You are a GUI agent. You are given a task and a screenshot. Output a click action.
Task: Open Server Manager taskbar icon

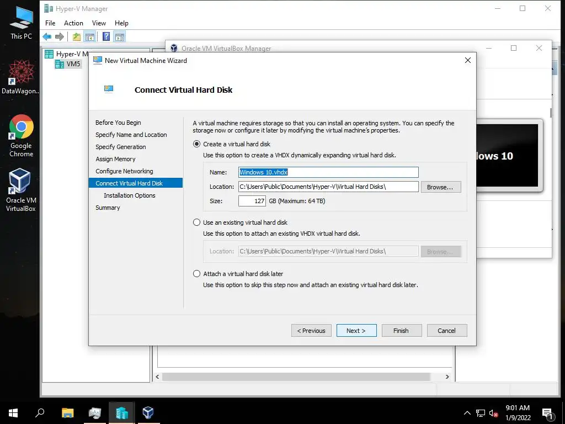[95, 413]
